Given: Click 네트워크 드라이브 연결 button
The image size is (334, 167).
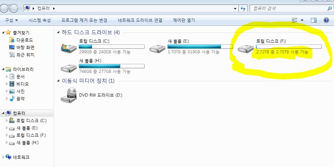Looking at the screenshot, I should click(x=140, y=20).
